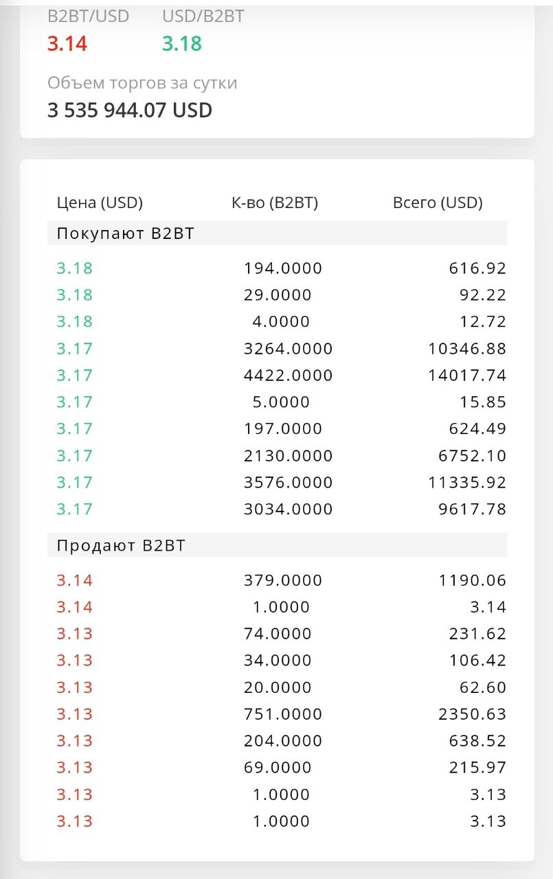This screenshot has width=553, height=879.
Task: Choose the buy order totaling 9617.78
Action: pyautogui.click(x=281, y=509)
